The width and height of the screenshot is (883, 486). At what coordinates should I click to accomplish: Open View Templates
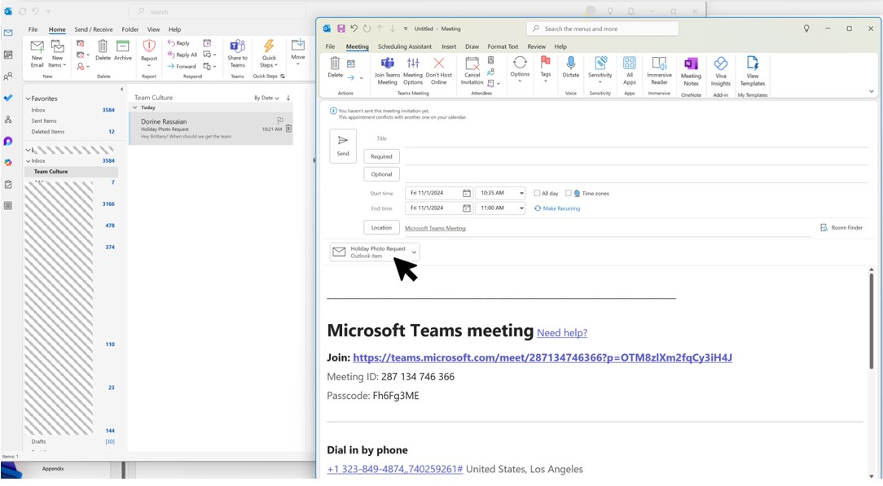tap(752, 72)
